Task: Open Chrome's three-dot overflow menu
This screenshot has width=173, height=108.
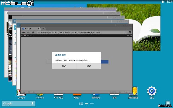Action: pos(130,29)
